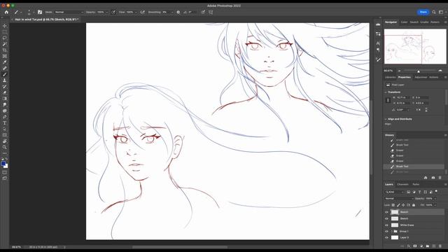This screenshot has height=252, width=448.
Task: Select the Type tool
Action: (x=5, y=123)
